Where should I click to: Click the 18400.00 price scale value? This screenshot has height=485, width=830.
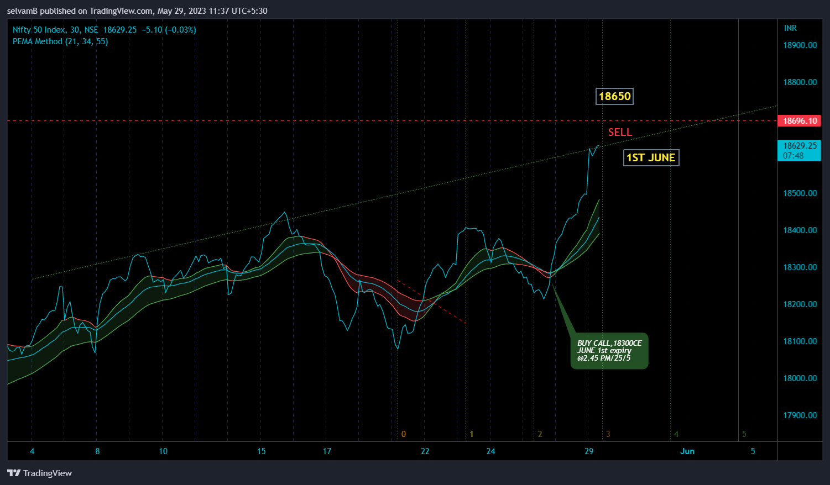[800, 230]
